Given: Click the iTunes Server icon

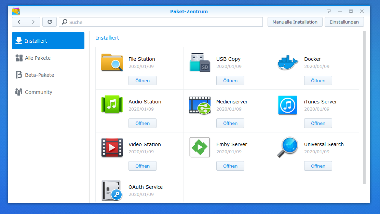Looking at the screenshot, I should coord(288,105).
